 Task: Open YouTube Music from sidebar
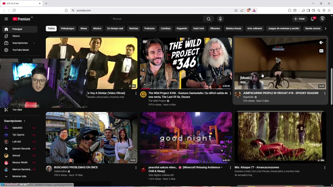[x=20, y=50]
